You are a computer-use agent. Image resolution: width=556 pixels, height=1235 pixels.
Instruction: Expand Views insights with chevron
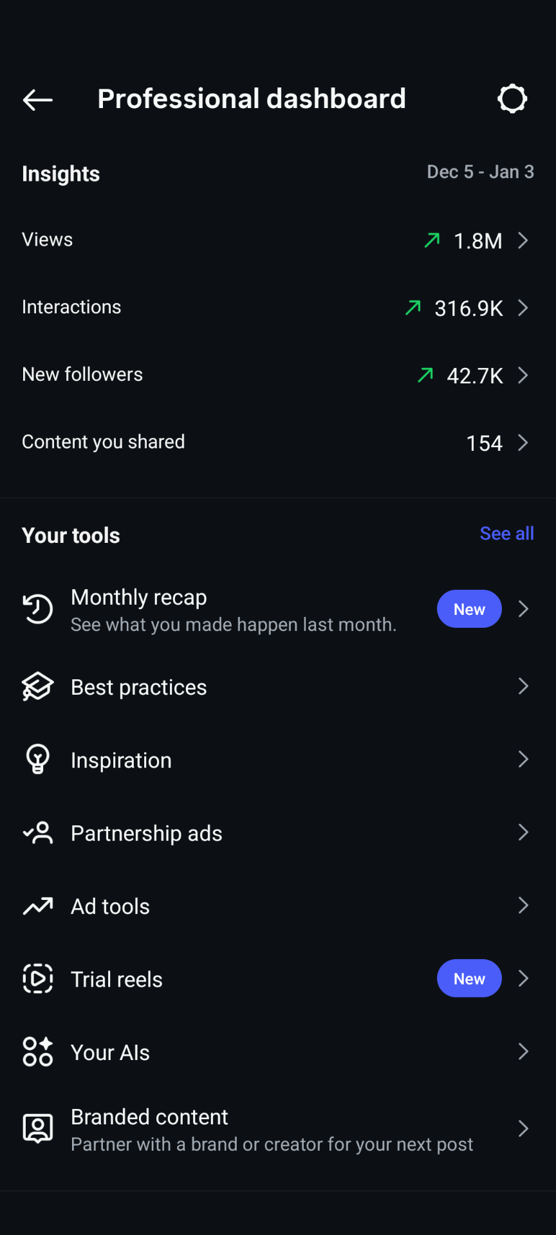pos(523,241)
